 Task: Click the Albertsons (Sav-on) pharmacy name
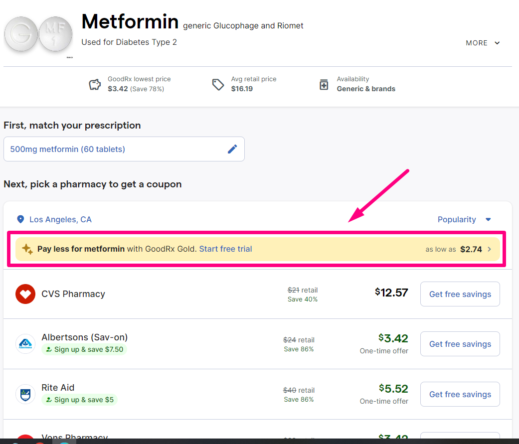click(x=84, y=337)
